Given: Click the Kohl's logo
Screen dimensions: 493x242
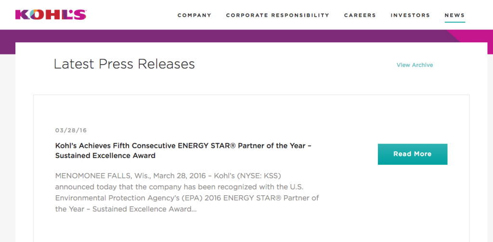Looking at the screenshot, I should [51, 15].
